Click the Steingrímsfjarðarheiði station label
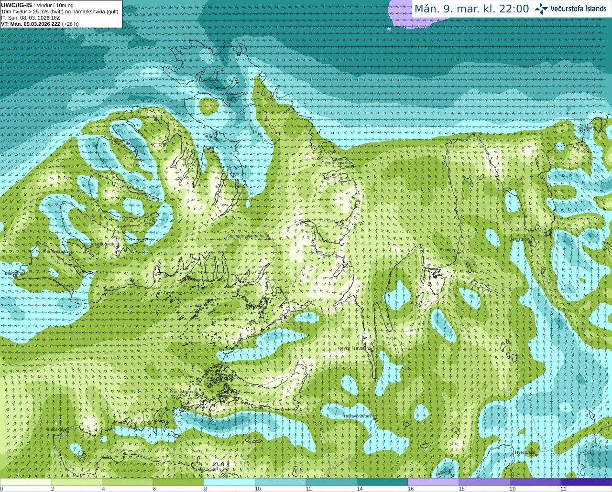The height and width of the screenshot is (492, 612). click(x=248, y=236)
